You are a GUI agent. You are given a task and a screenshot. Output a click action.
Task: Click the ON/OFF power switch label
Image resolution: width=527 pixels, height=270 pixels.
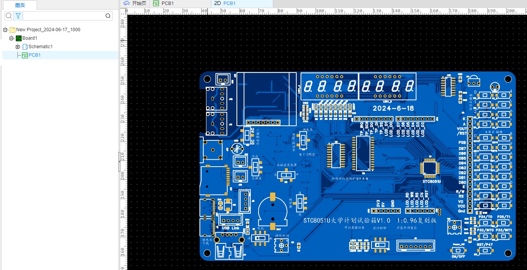coord(458,256)
